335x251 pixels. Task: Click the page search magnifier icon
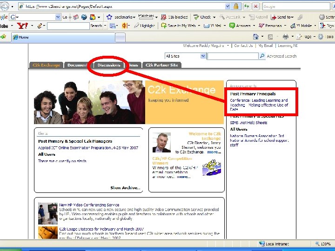[x=262, y=56]
